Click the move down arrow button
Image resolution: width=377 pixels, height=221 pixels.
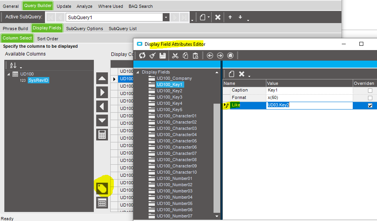[x=102, y=120]
